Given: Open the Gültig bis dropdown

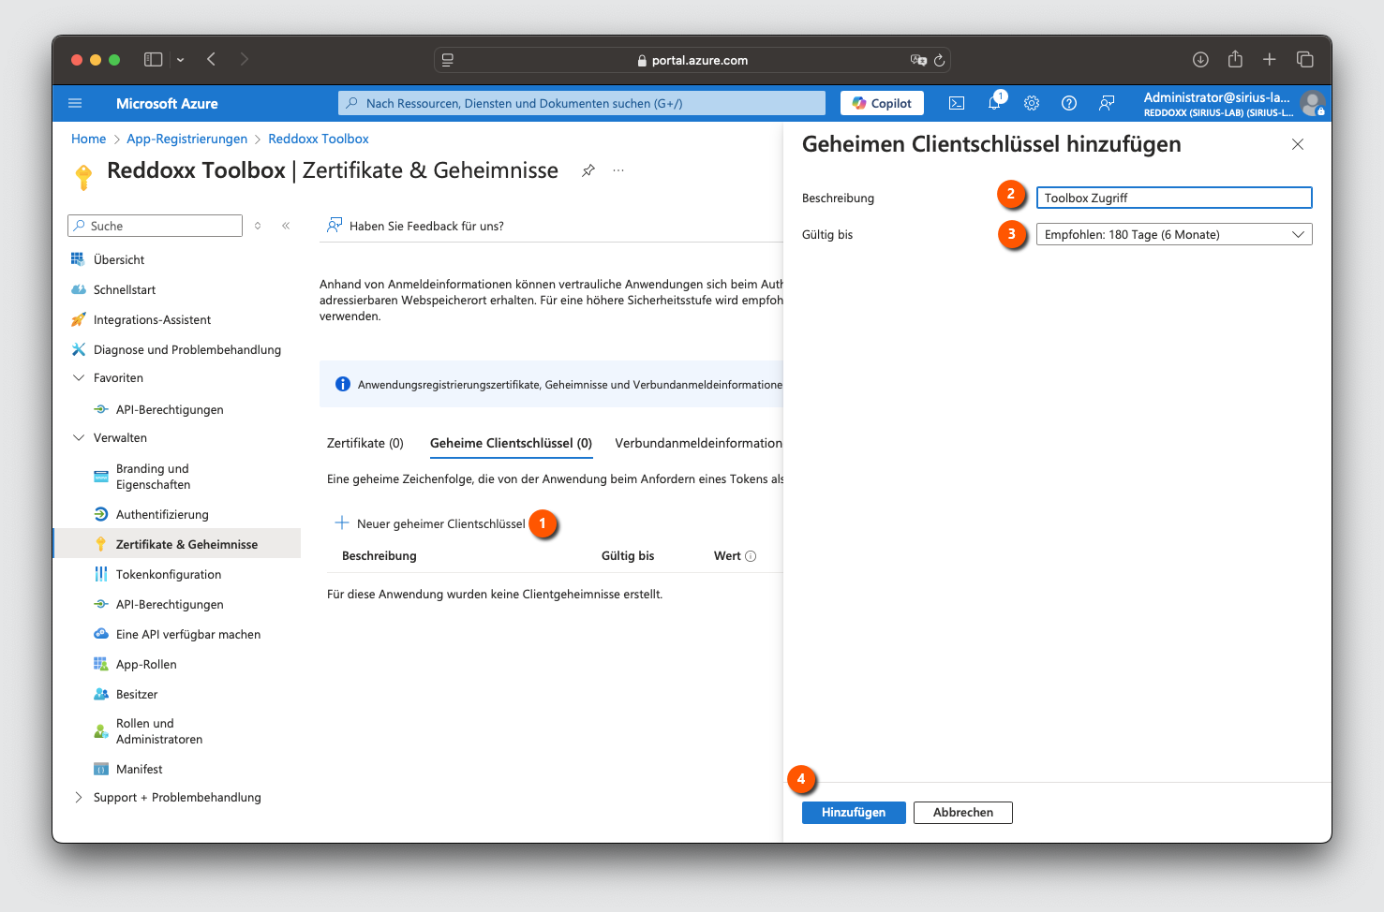Looking at the screenshot, I should pyautogui.click(x=1174, y=234).
